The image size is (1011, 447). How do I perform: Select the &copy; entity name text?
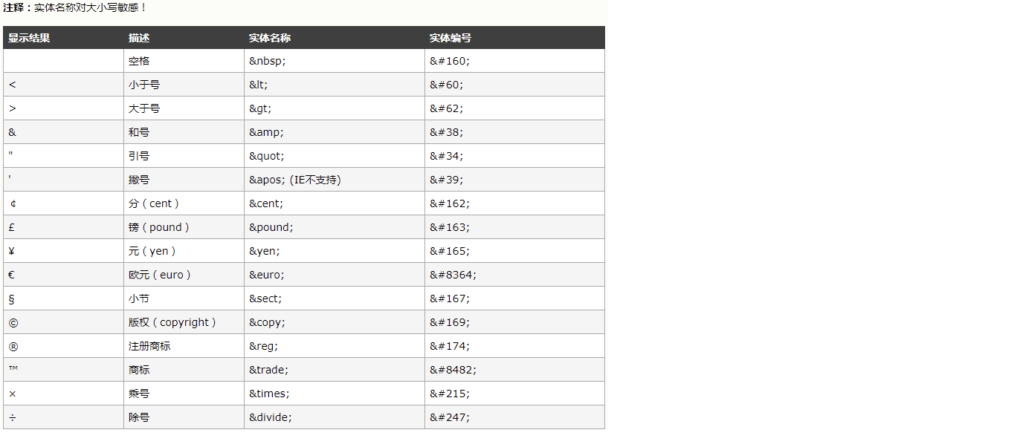[x=267, y=322]
